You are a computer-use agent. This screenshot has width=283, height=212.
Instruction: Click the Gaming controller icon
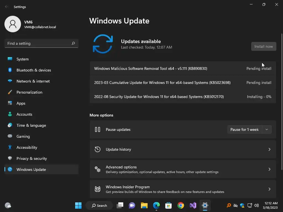click(10, 136)
